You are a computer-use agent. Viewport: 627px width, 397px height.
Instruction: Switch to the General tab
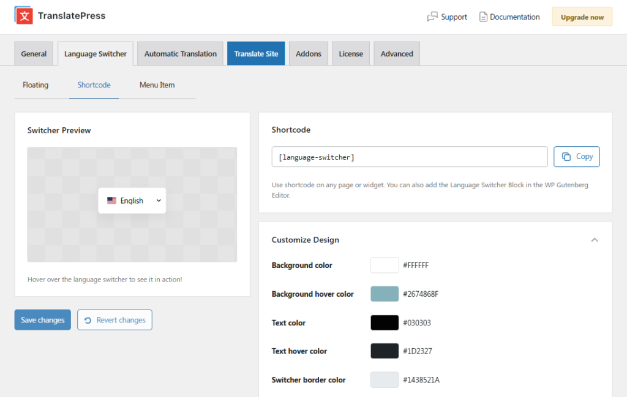34,54
